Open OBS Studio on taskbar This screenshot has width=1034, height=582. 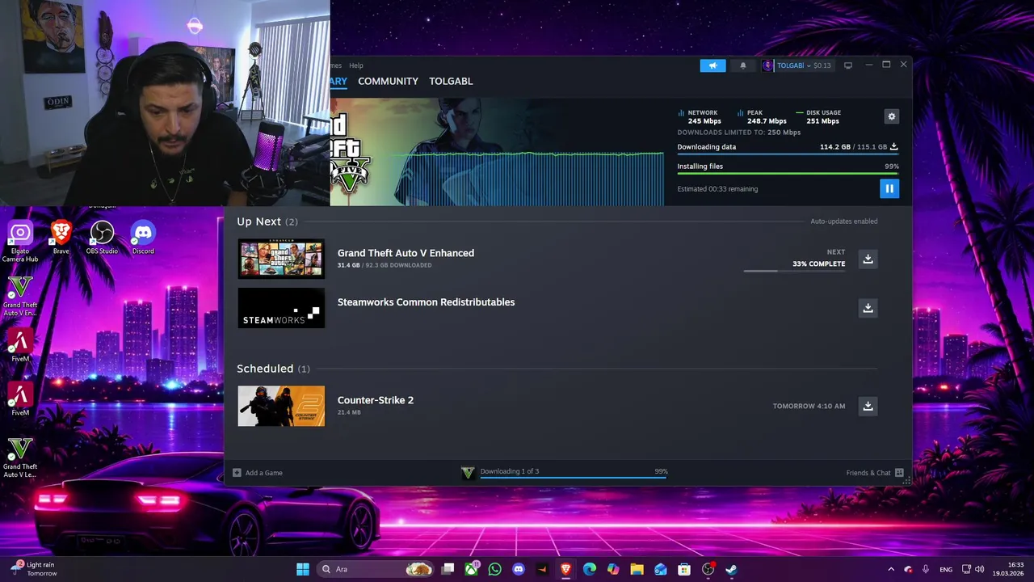click(708, 569)
